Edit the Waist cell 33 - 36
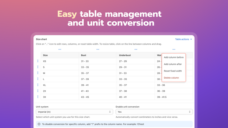 174,85
